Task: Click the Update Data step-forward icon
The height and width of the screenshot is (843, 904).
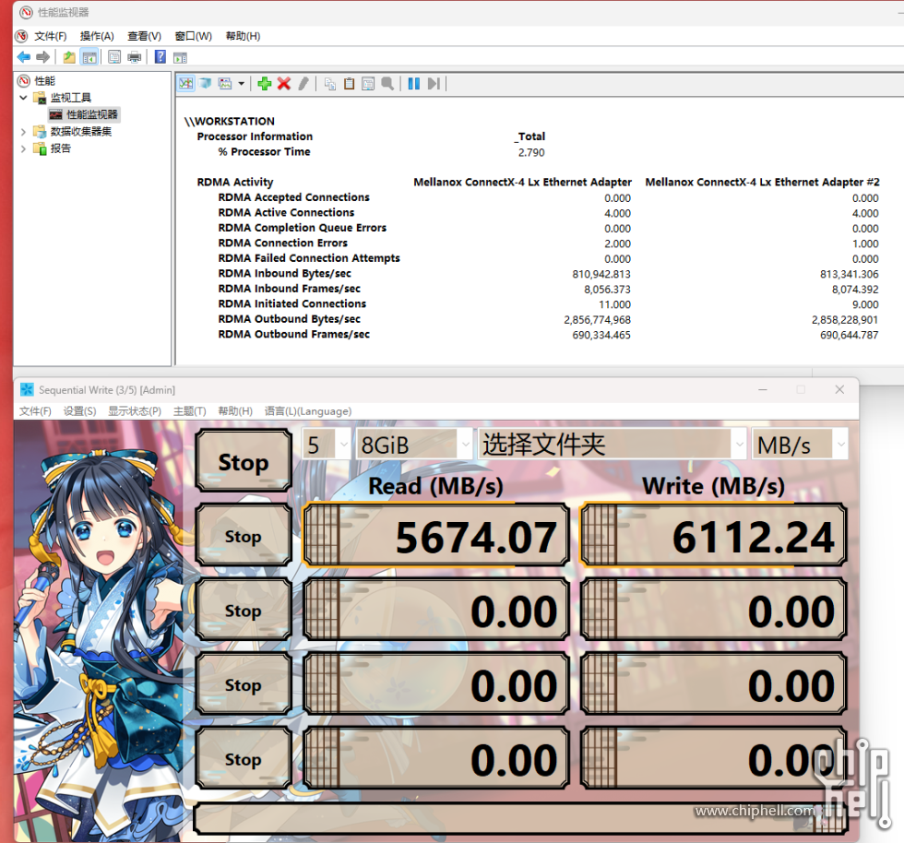Action: [434, 84]
